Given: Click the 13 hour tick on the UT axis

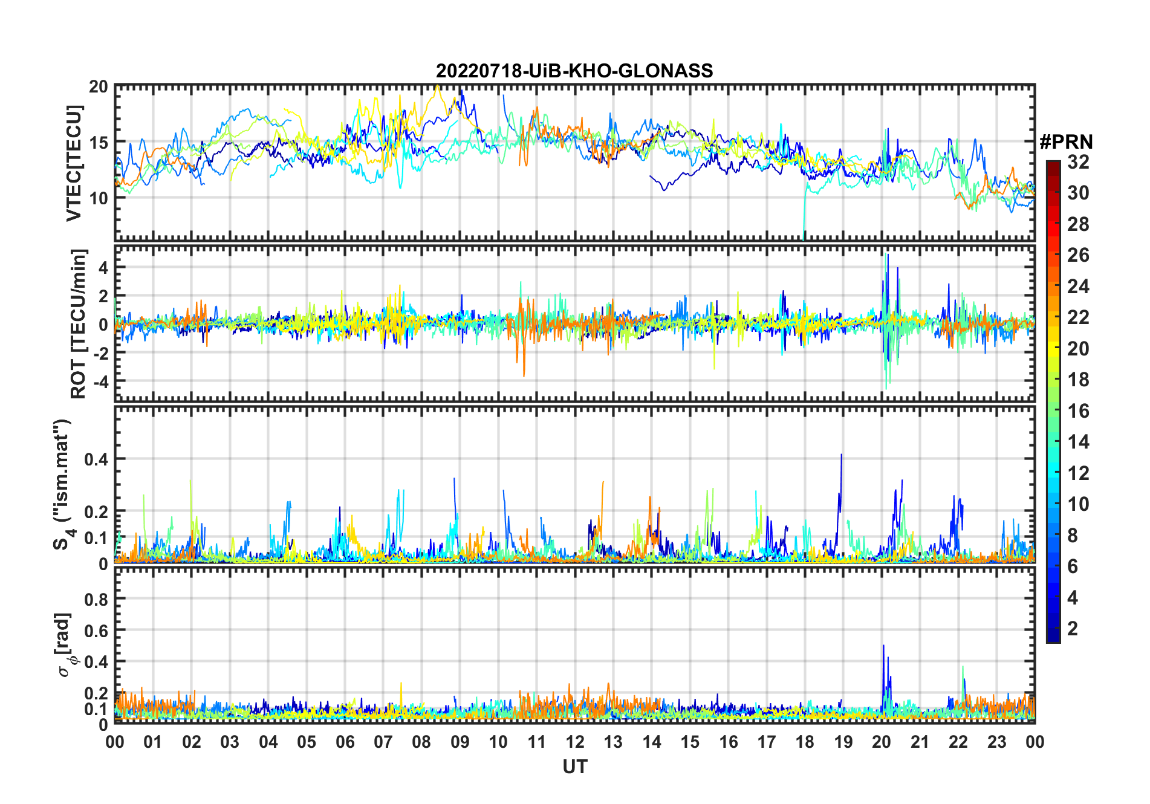Looking at the screenshot, I should click(613, 742).
